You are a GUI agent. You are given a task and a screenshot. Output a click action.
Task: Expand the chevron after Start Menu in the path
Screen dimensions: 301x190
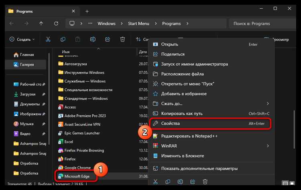click(x=156, y=24)
